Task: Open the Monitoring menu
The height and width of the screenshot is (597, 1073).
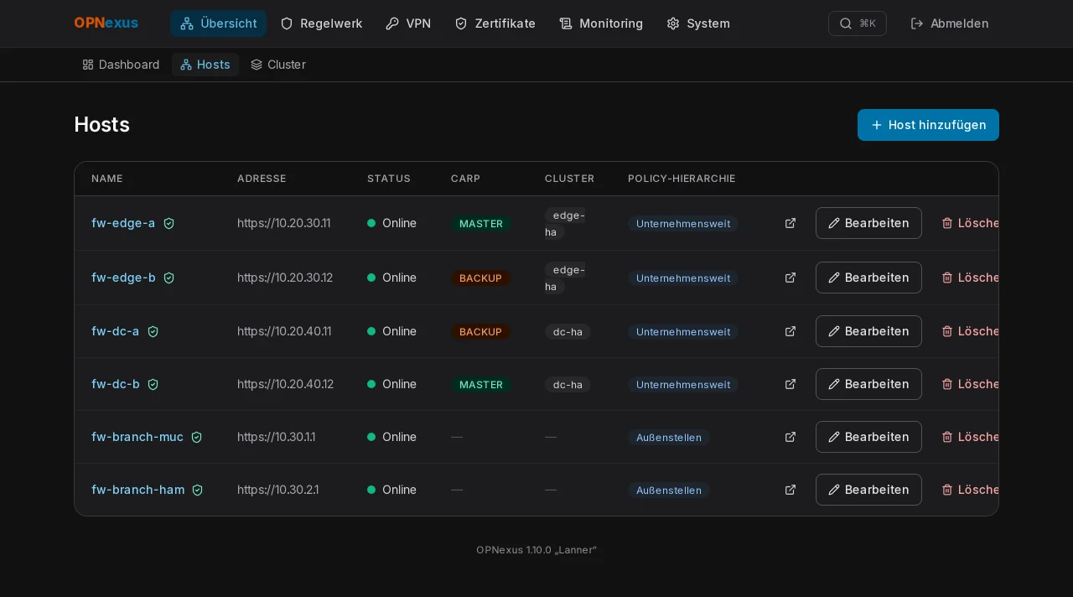Action: [601, 23]
